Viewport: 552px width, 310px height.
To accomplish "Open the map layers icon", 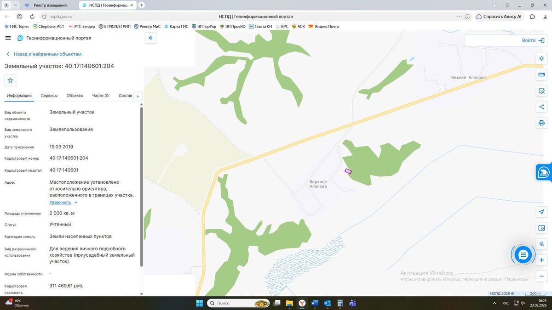I will pos(541,59).
